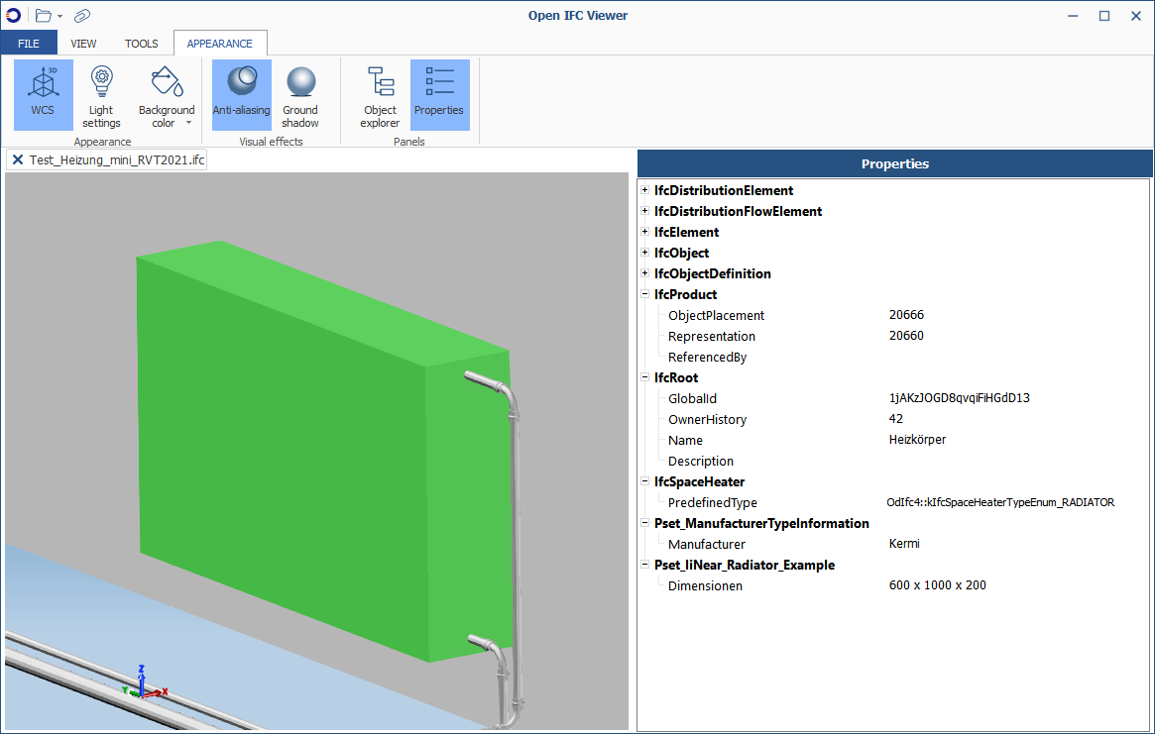Expand the IfcDistributionElement node
The height and width of the screenshot is (734, 1155).
click(644, 190)
